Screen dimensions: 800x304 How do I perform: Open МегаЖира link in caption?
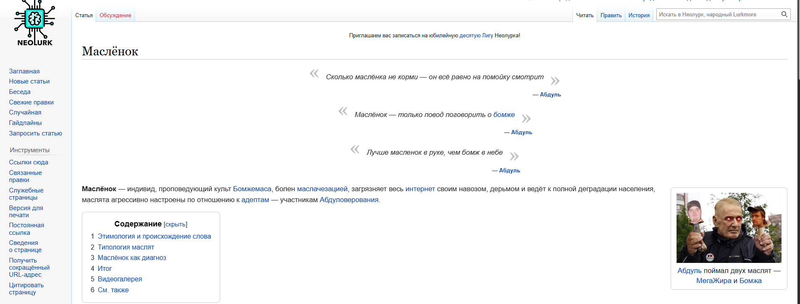pos(714,281)
